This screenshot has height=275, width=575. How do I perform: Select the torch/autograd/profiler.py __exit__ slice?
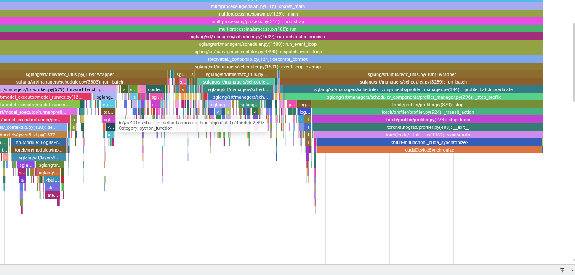[x=428, y=127]
